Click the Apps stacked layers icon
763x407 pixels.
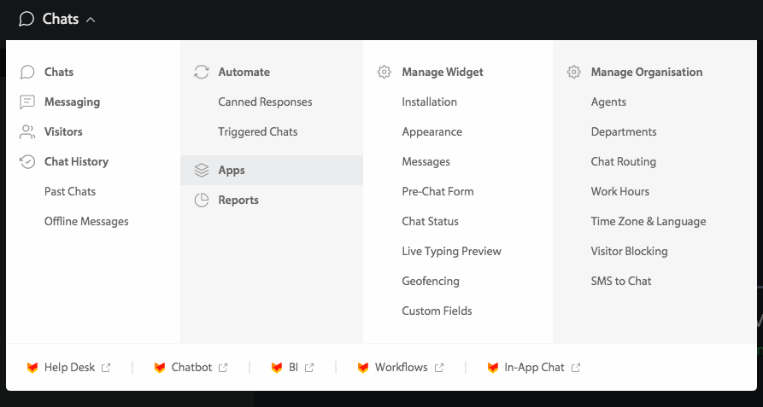[202, 171]
